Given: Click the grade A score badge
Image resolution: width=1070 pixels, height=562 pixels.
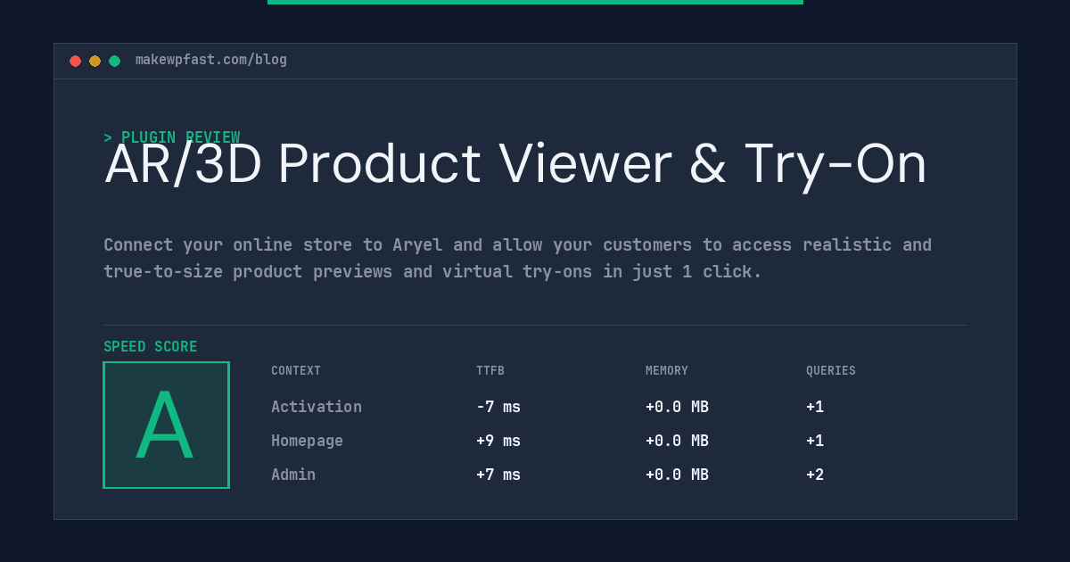Looking at the screenshot, I should click(x=166, y=425).
